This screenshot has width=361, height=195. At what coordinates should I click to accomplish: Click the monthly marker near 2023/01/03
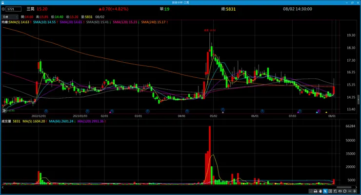(87, 111)
